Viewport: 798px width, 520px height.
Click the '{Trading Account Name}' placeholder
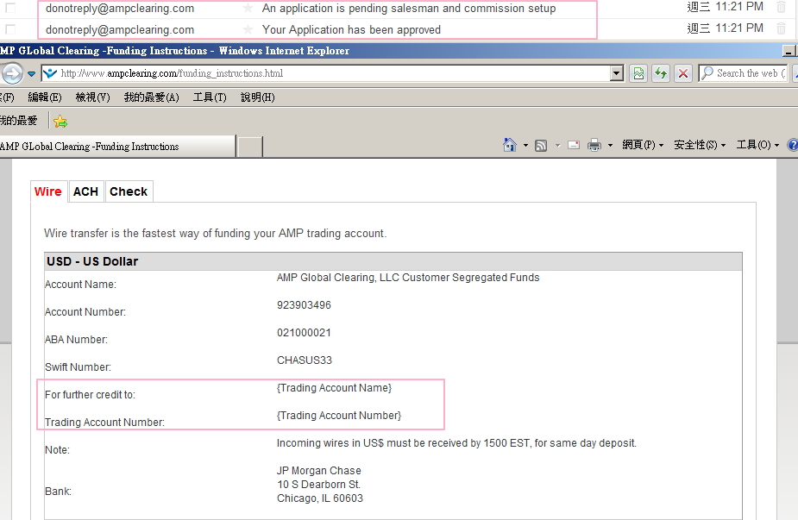(335, 388)
